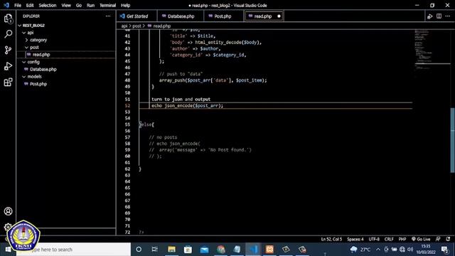The width and height of the screenshot is (455, 256).
Task: Open the Terminal menu
Action: [107, 5]
